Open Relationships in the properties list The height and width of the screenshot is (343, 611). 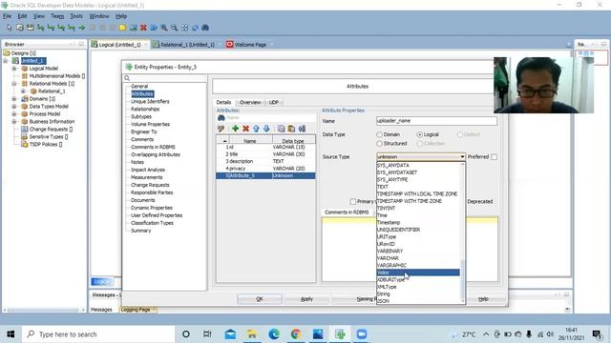pos(145,109)
